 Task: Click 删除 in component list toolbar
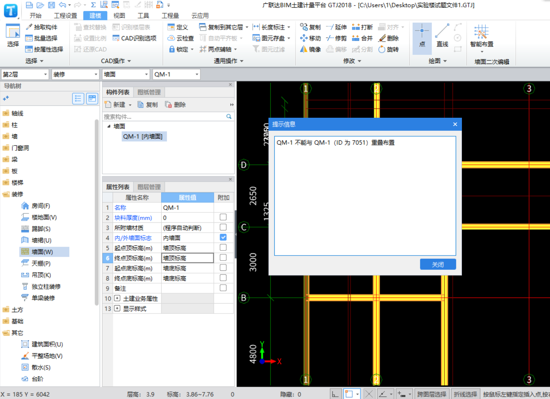(x=175, y=105)
